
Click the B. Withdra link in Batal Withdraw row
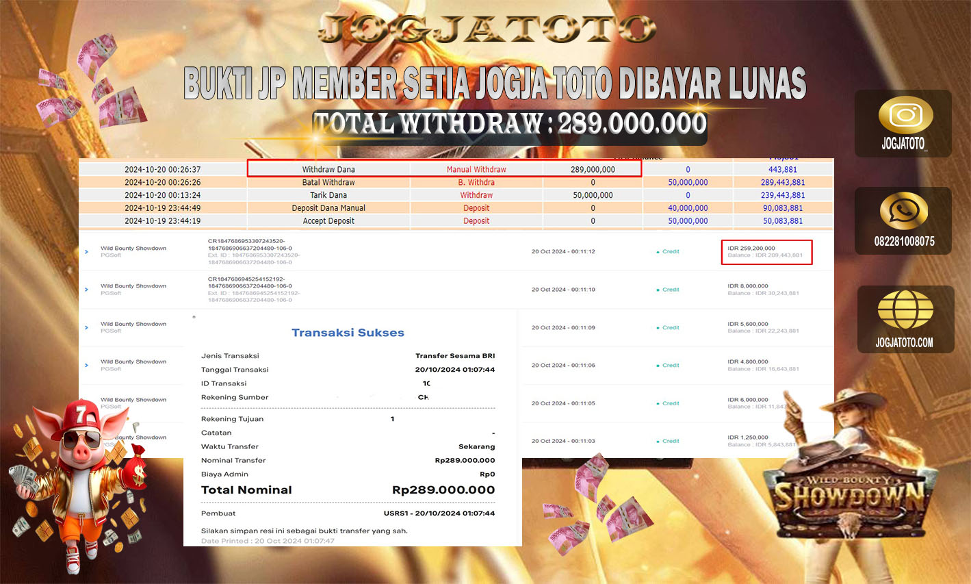coord(476,182)
